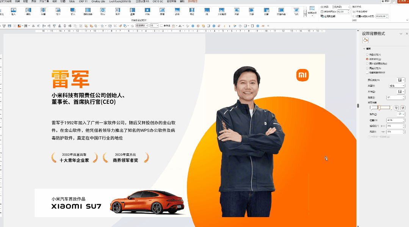Click the middle gradient stop on slider
409x227 pixels.
(379, 108)
